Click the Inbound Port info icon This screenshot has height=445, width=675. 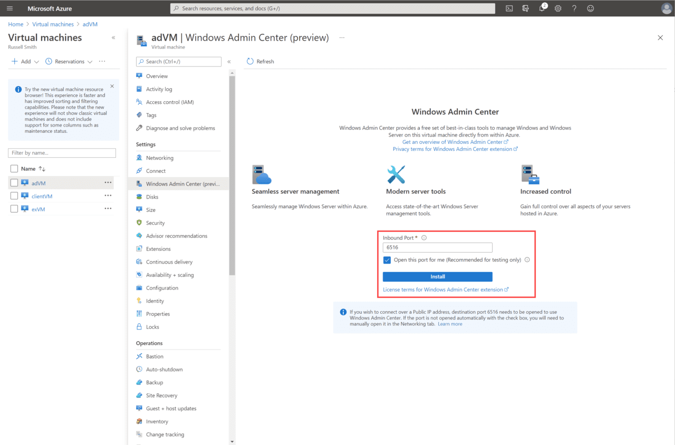point(424,238)
